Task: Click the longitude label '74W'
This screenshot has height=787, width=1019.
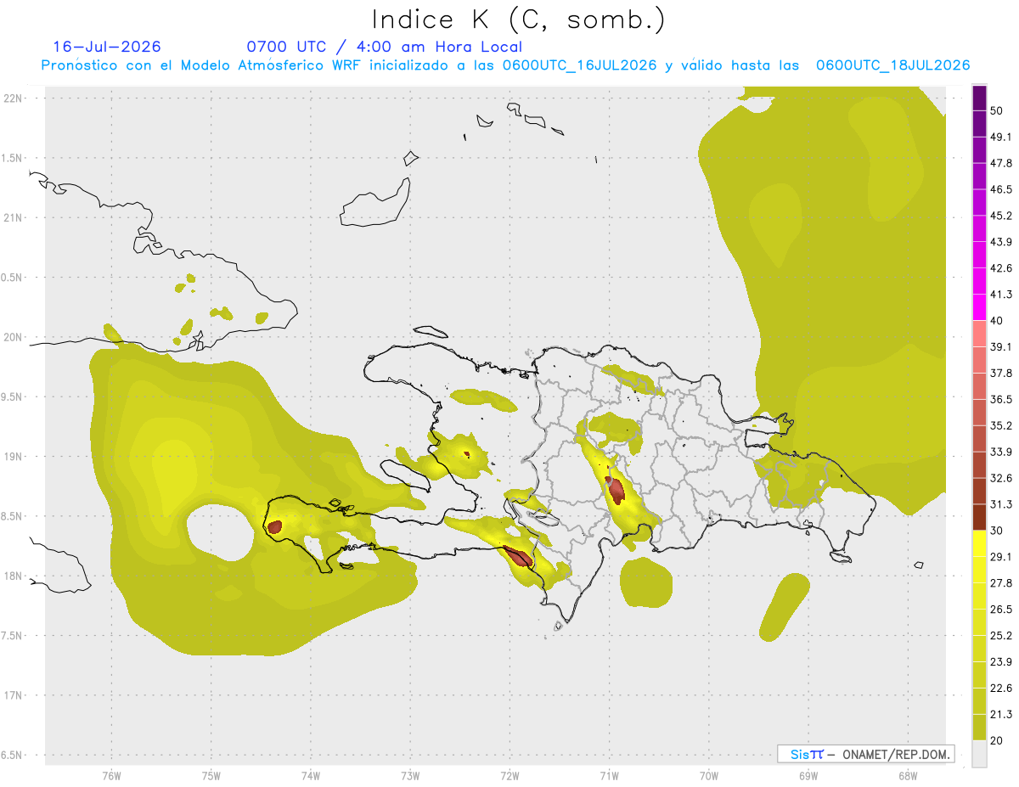Action: pyautogui.click(x=311, y=776)
